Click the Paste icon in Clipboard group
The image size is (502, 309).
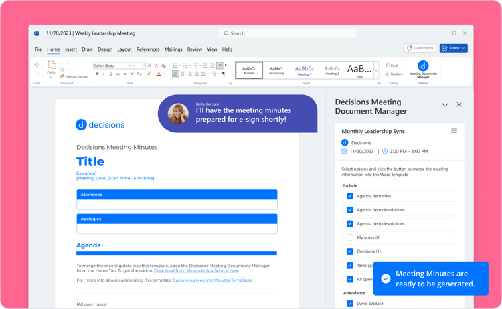point(51,68)
